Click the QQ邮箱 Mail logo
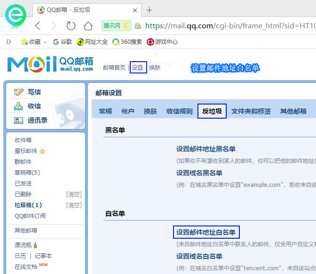The image size is (316, 274). [x=50, y=64]
